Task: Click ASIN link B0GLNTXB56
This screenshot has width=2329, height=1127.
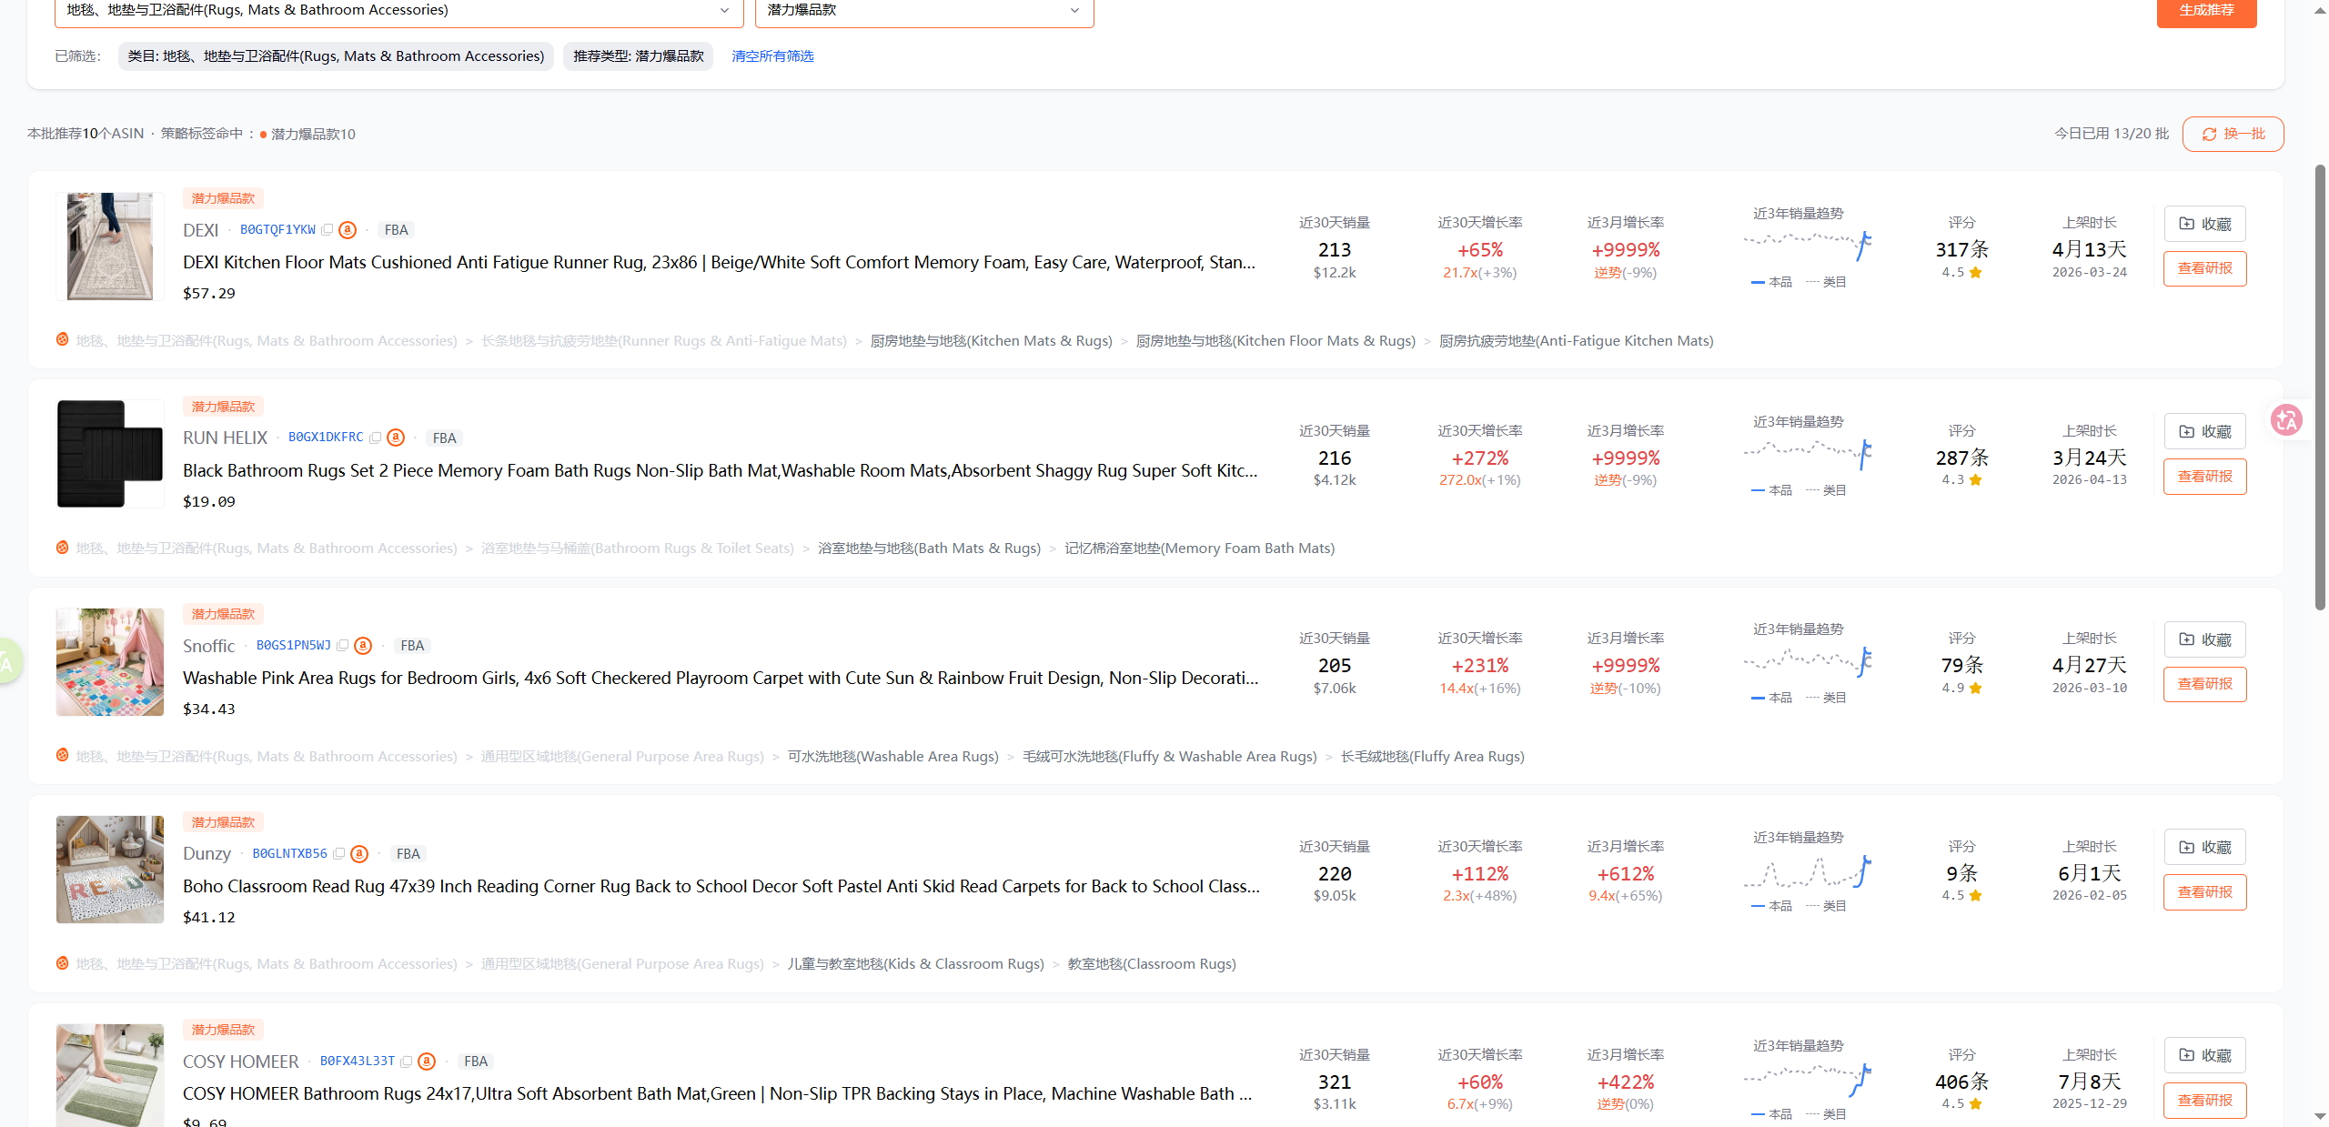Action: [x=289, y=853]
